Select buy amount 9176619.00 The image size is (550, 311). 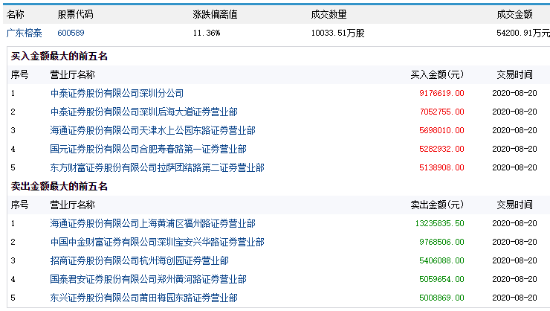point(441,93)
